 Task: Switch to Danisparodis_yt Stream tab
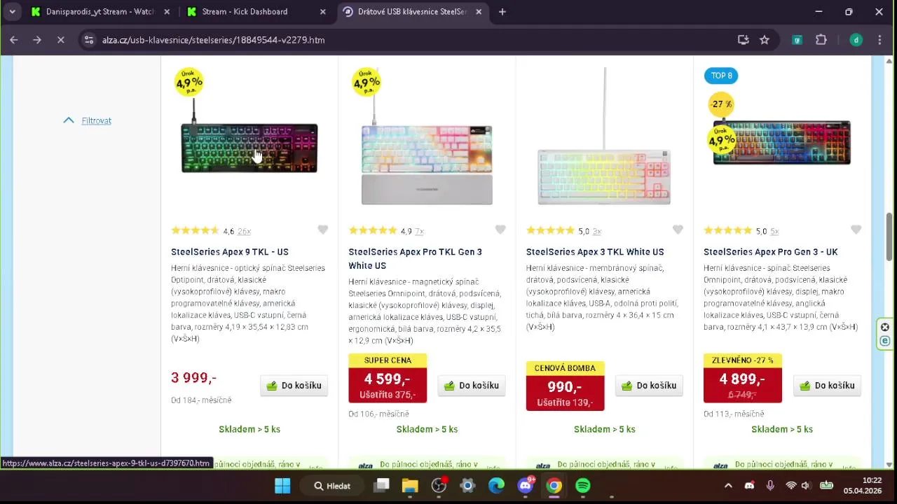[x=98, y=12]
